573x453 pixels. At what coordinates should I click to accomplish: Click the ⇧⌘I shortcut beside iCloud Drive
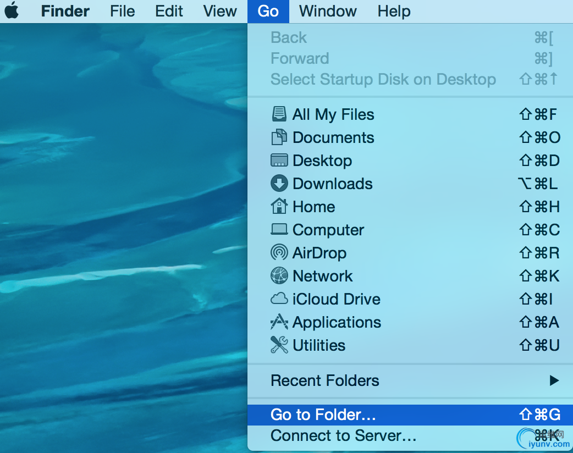click(536, 299)
